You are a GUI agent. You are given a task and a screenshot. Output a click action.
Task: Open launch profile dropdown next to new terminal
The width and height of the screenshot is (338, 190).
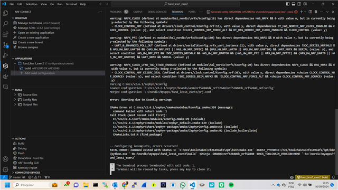[305, 12]
